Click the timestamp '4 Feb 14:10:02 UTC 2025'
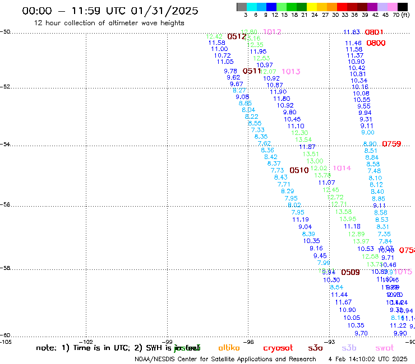The height and width of the screenshot is (364, 415). coord(368,359)
